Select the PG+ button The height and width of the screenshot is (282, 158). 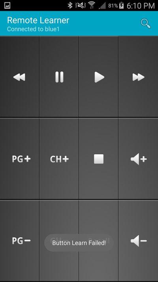point(19,159)
